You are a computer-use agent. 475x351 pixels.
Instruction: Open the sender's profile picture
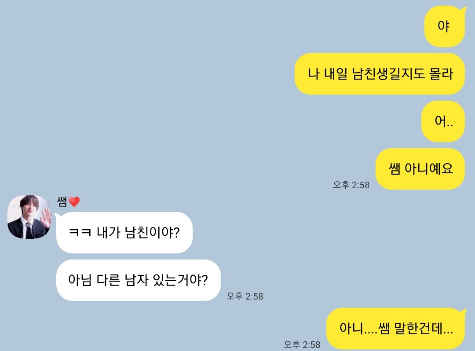[29, 216]
